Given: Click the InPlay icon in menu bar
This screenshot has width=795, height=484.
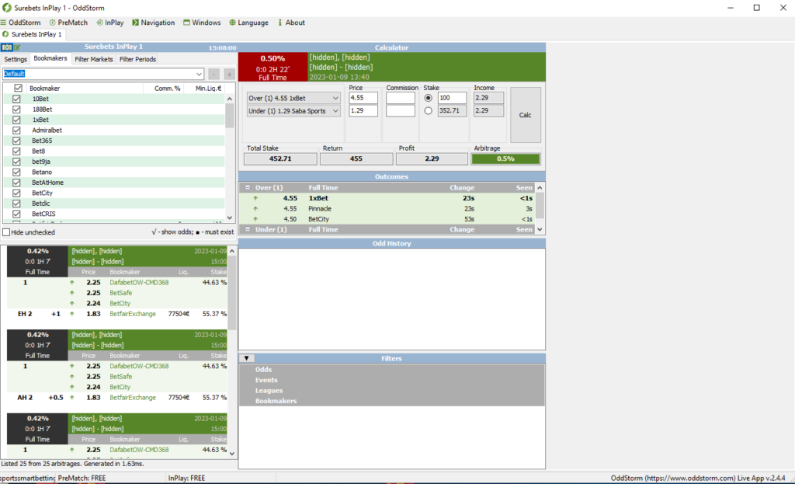Looking at the screenshot, I should (98, 23).
